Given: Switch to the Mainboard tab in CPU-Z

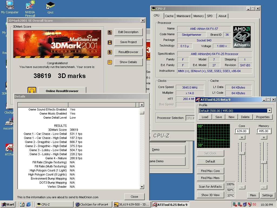Looking at the screenshot, I should point(183,16).
